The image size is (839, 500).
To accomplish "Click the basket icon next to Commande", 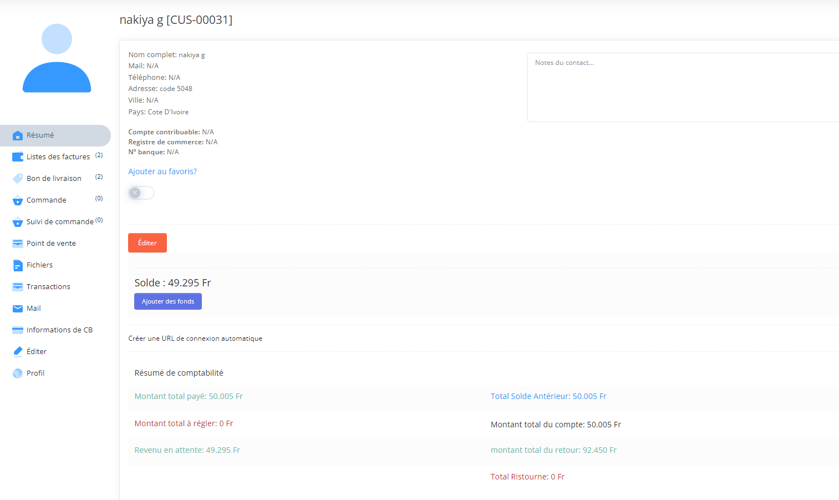I will point(18,200).
